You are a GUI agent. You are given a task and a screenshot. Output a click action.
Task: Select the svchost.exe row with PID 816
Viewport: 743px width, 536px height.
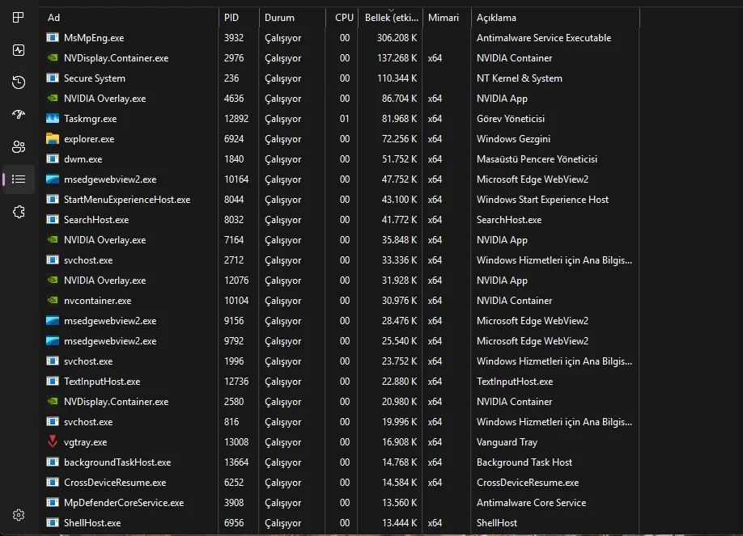339,421
